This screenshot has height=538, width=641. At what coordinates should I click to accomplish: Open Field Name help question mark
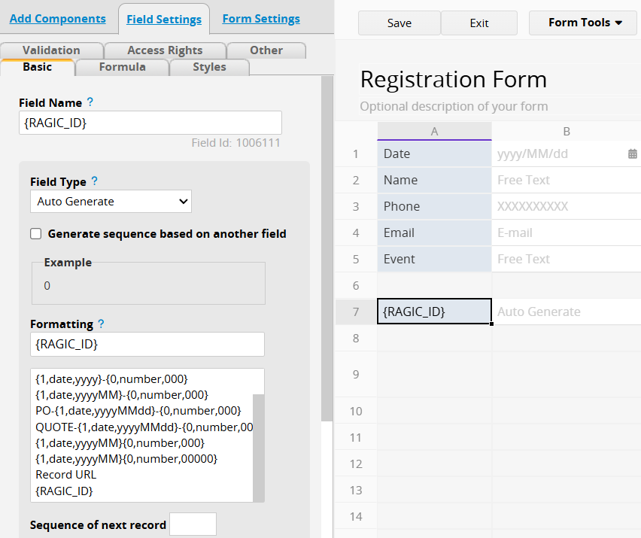[x=90, y=102]
